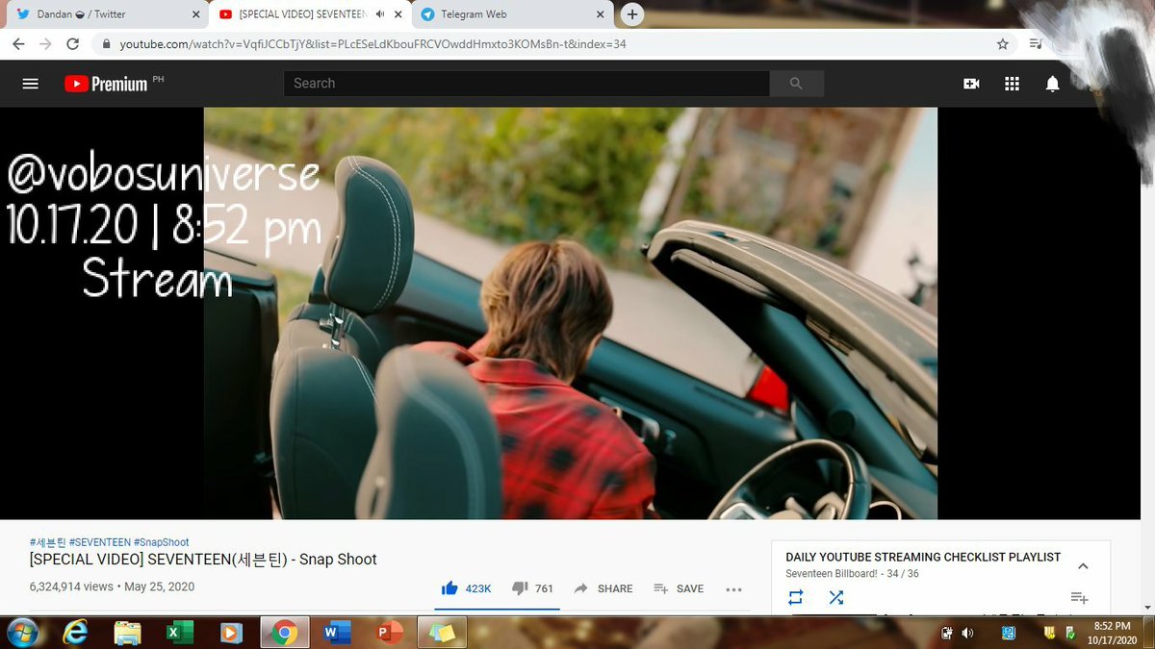
Task: Dislike the video with thumbs down
Action: pyautogui.click(x=520, y=588)
